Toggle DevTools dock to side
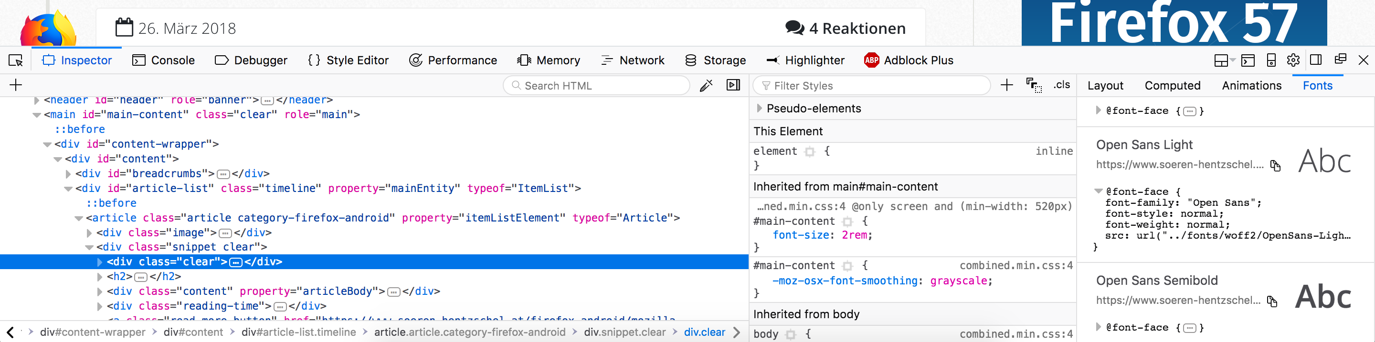Image resolution: width=1375 pixels, height=342 pixels. [1316, 60]
